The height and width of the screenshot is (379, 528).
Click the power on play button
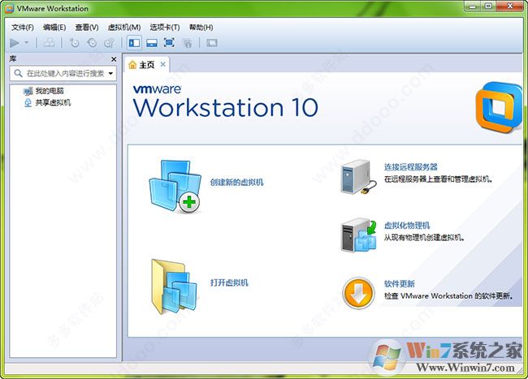pyautogui.click(x=15, y=42)
